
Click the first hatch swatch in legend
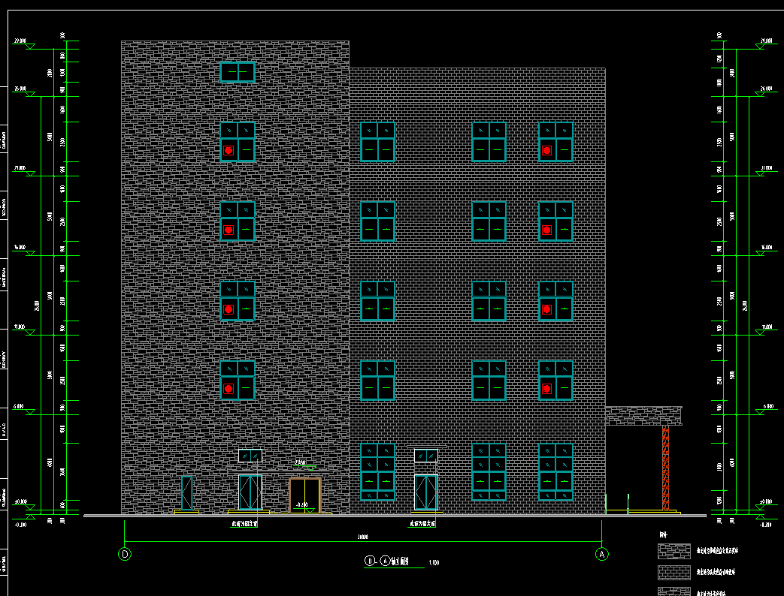pos(674,551)
